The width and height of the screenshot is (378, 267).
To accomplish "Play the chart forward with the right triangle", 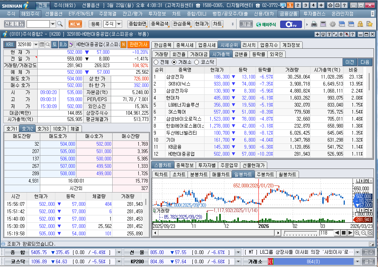I will pyautogui.click(x=350, y=233).
